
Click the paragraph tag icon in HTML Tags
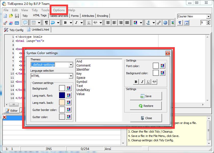46,22
